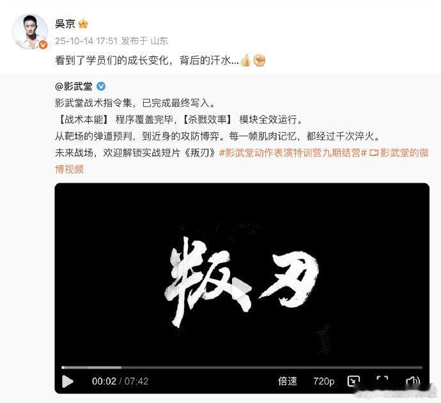Change the 720p video quality setting
441x403 pixels.
(323, 381)
